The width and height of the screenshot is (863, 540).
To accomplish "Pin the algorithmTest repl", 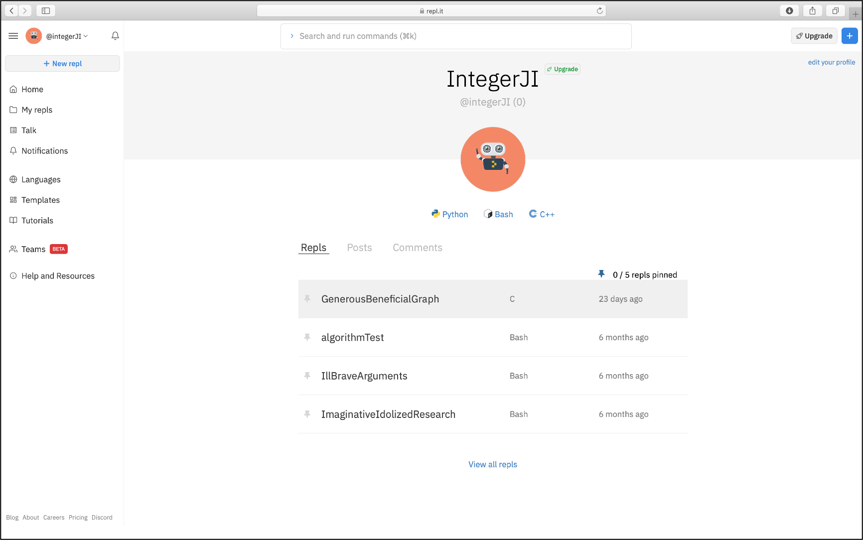I will coord(307,337).
